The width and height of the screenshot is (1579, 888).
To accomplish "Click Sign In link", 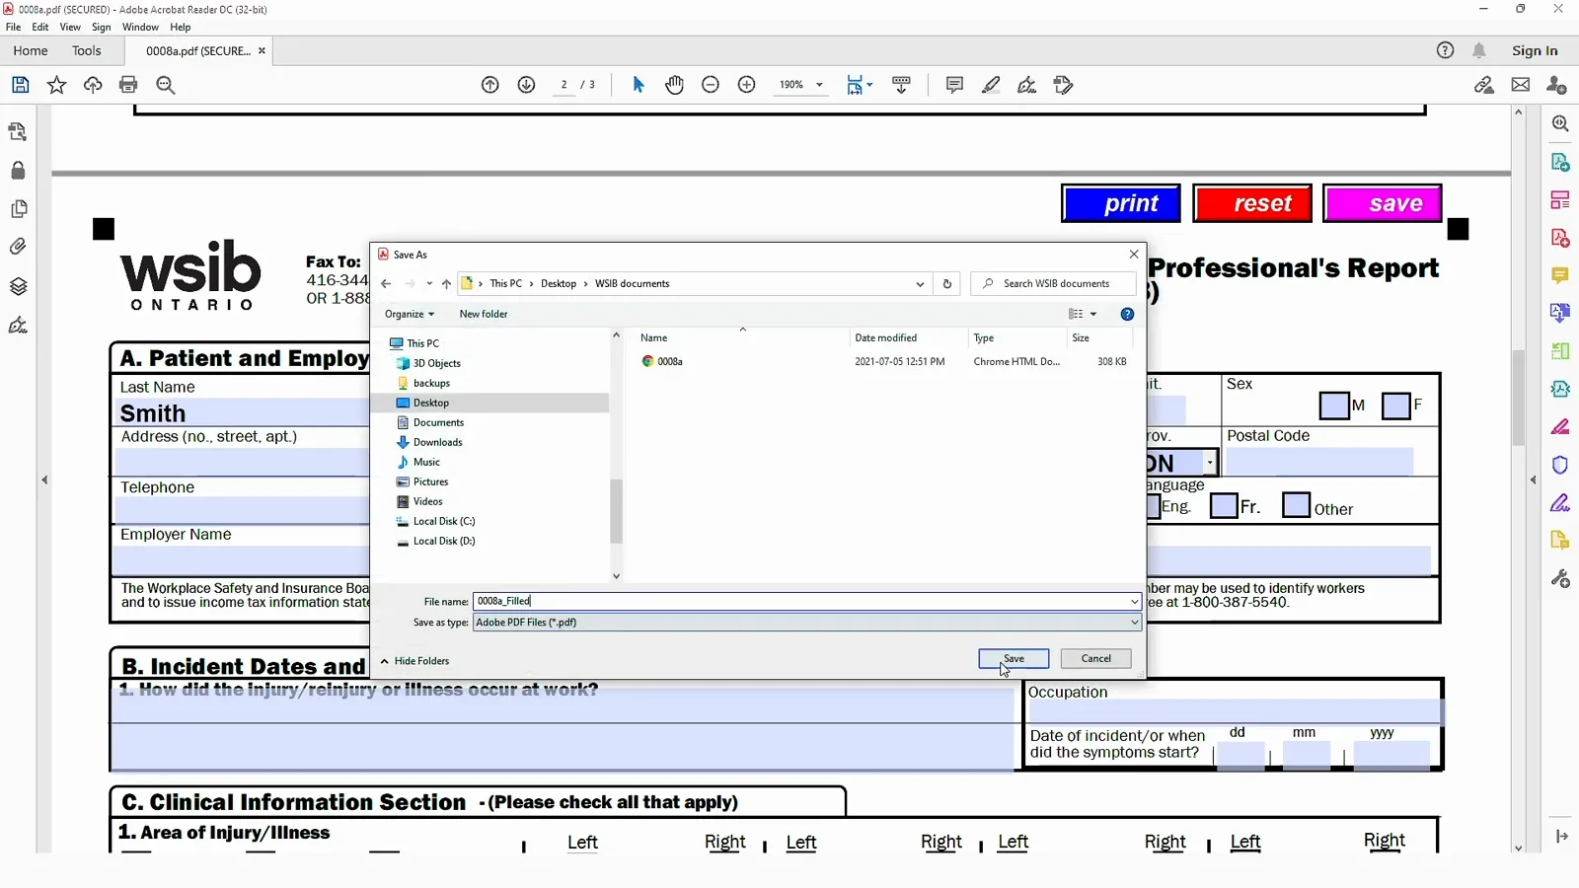I will [x=1535, y=50].
